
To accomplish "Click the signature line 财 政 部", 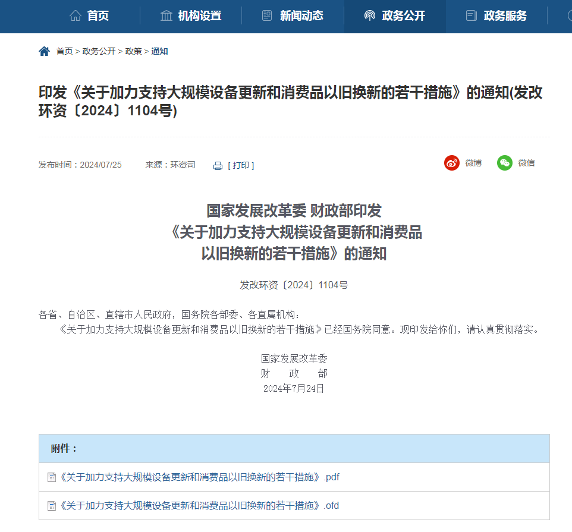I will click(294, 373).
